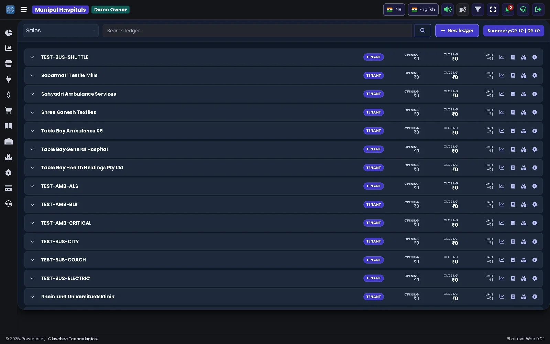The image size is (550, 344).
Task: Click the Summary CR DR button
Action: (514, 31)
